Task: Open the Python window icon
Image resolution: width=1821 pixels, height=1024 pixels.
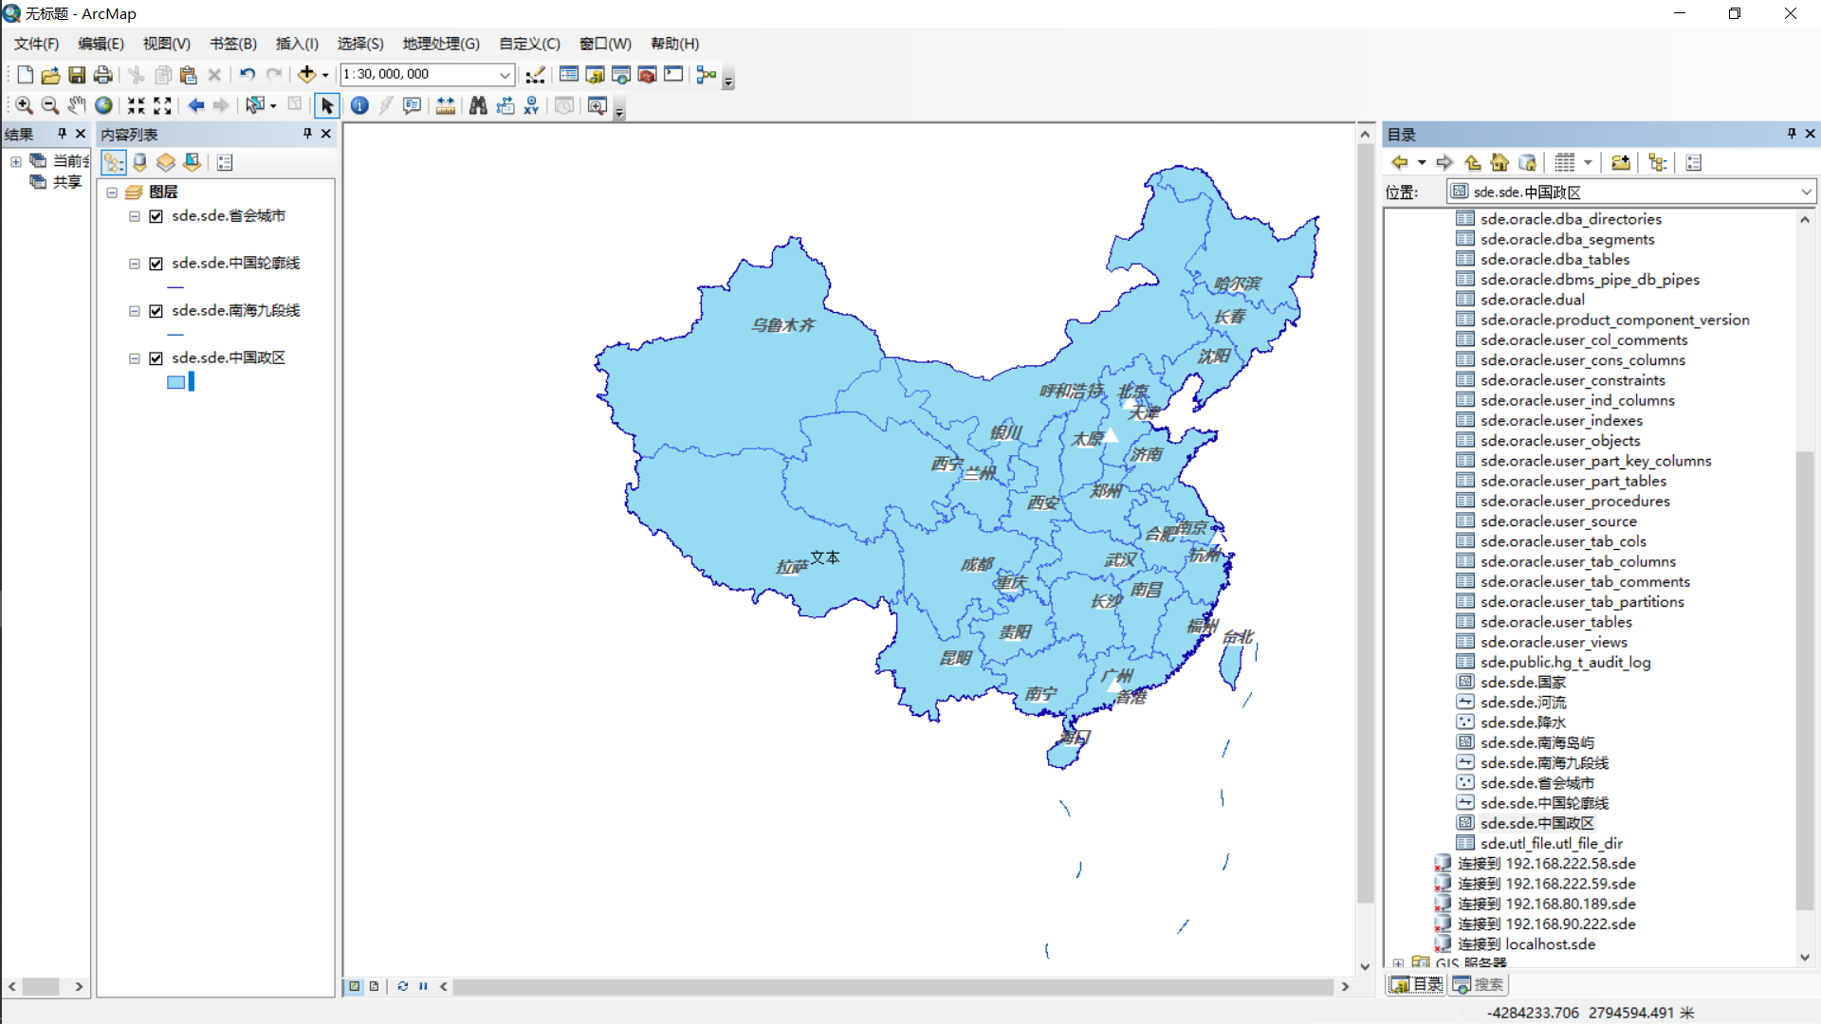Action: (673, 75)
